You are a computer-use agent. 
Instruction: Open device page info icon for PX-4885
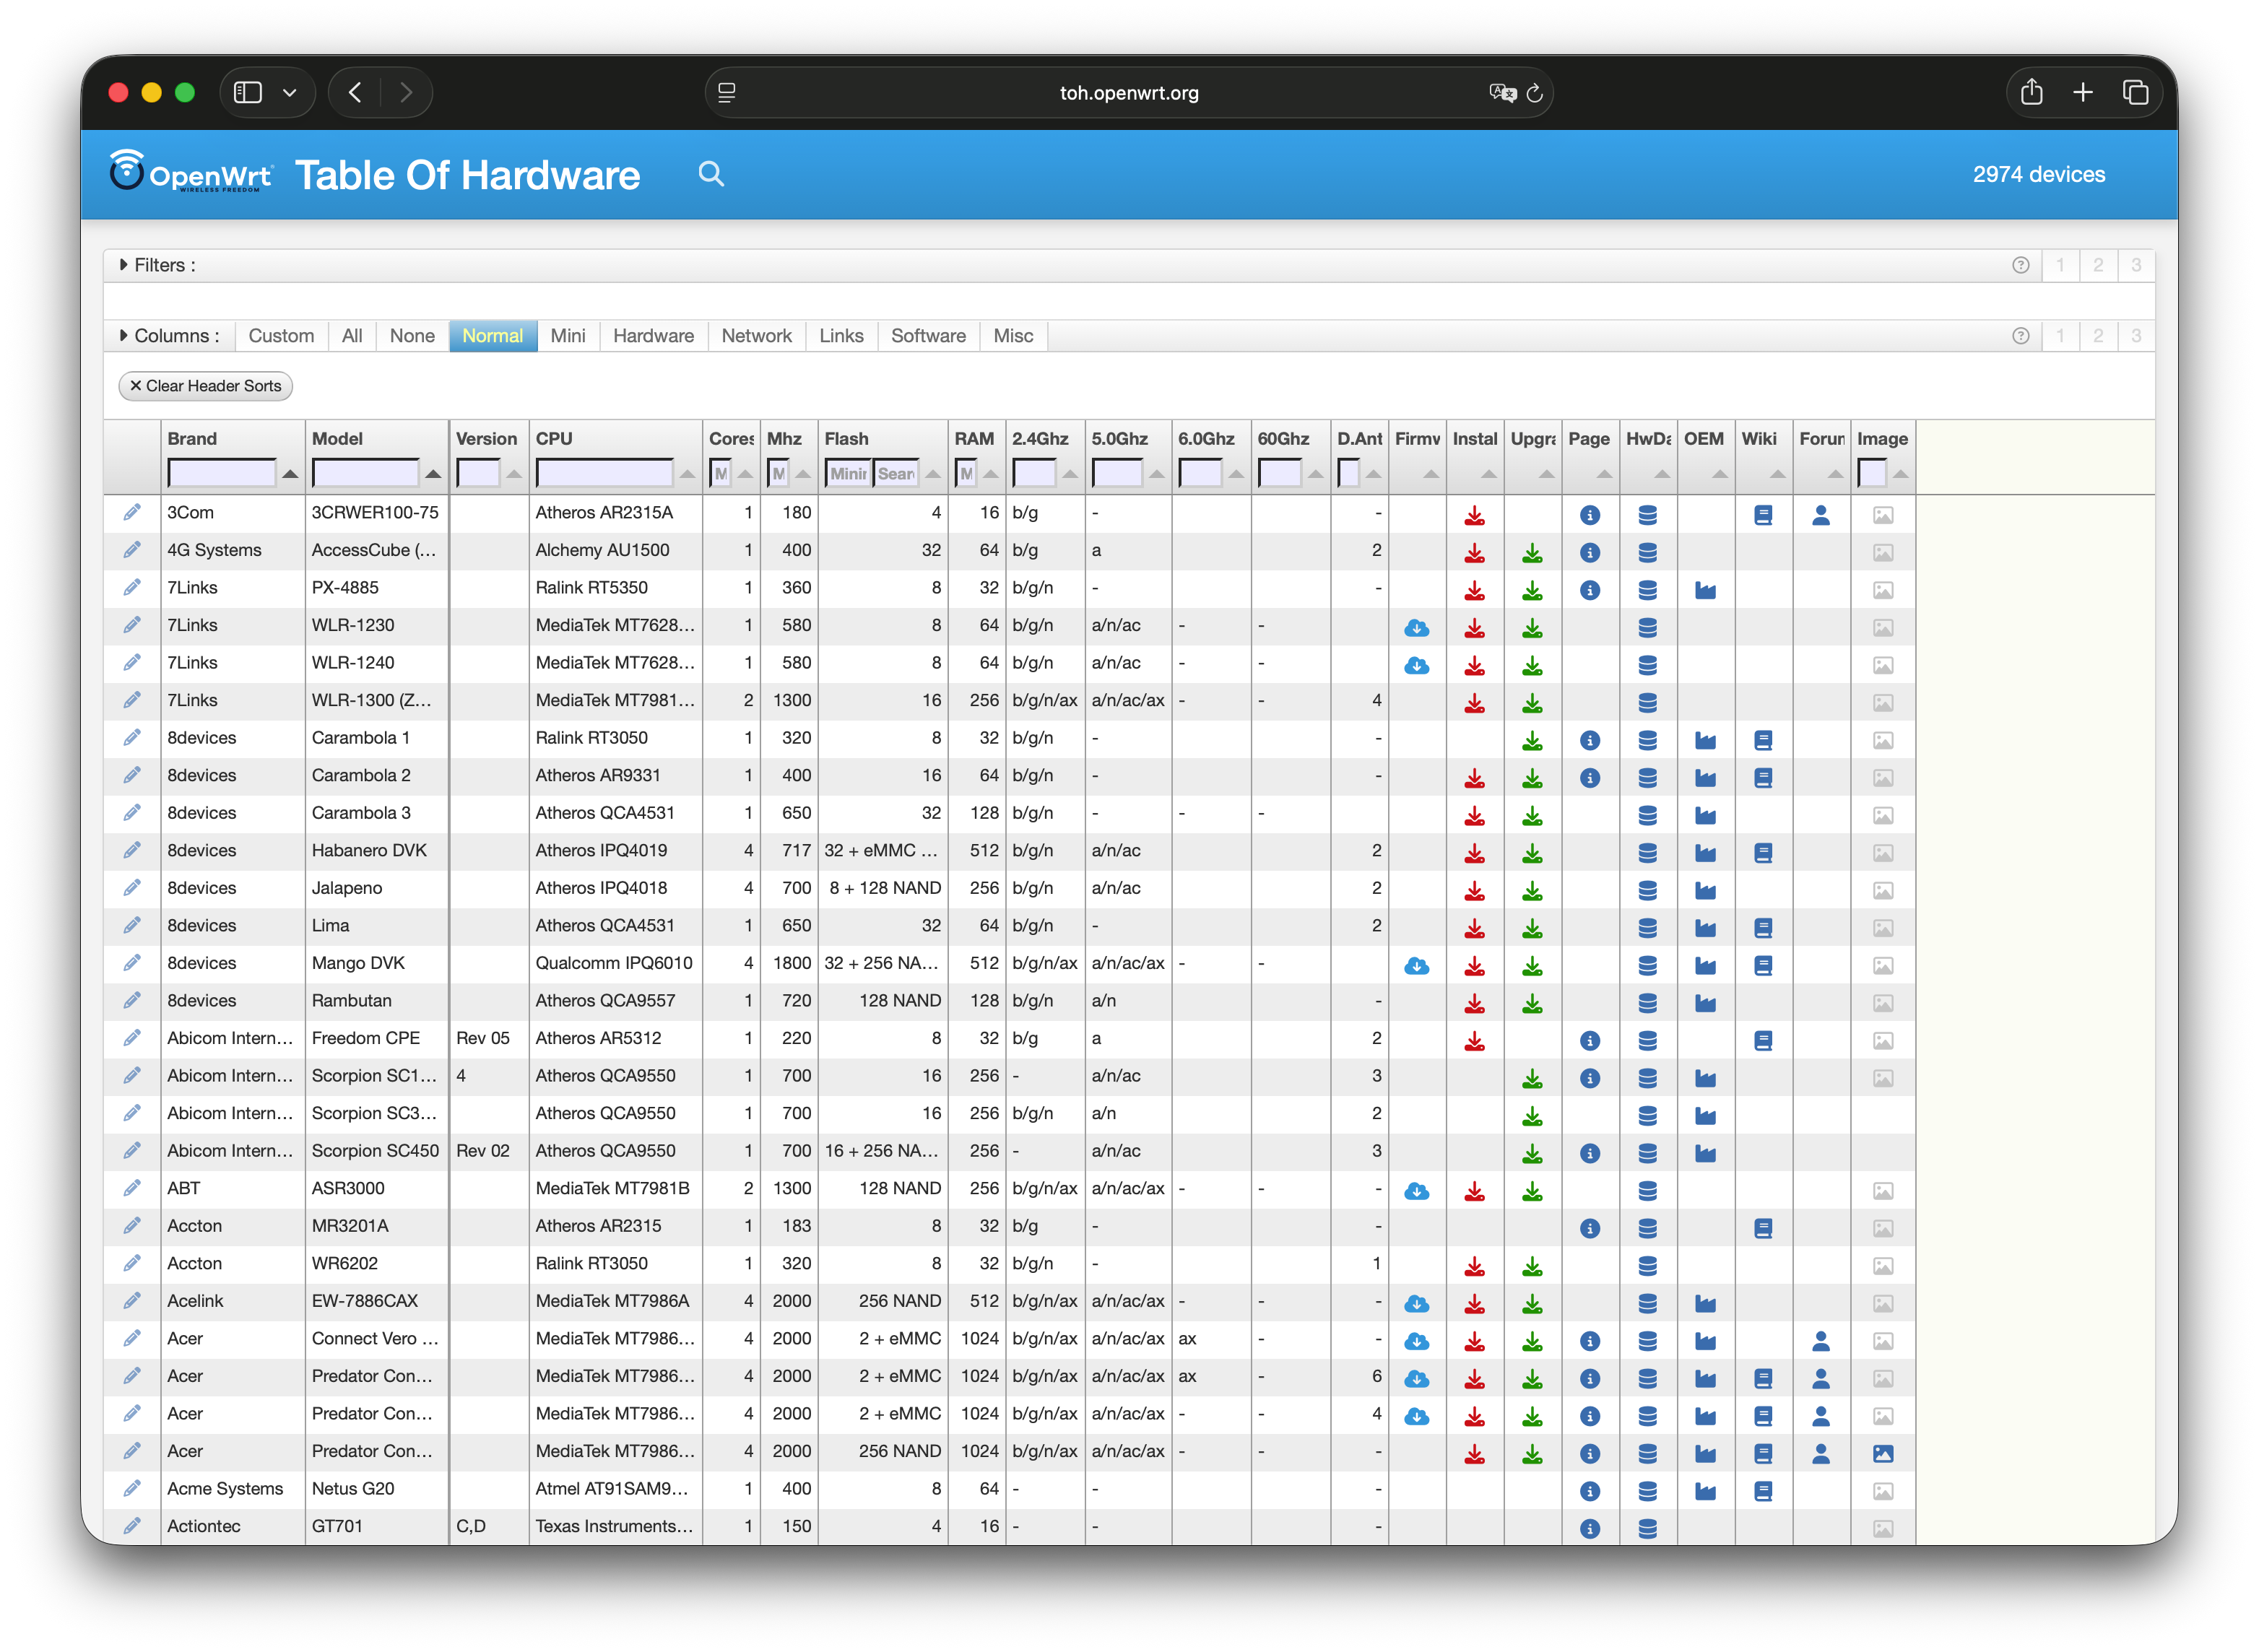(x=1589, y=590)
